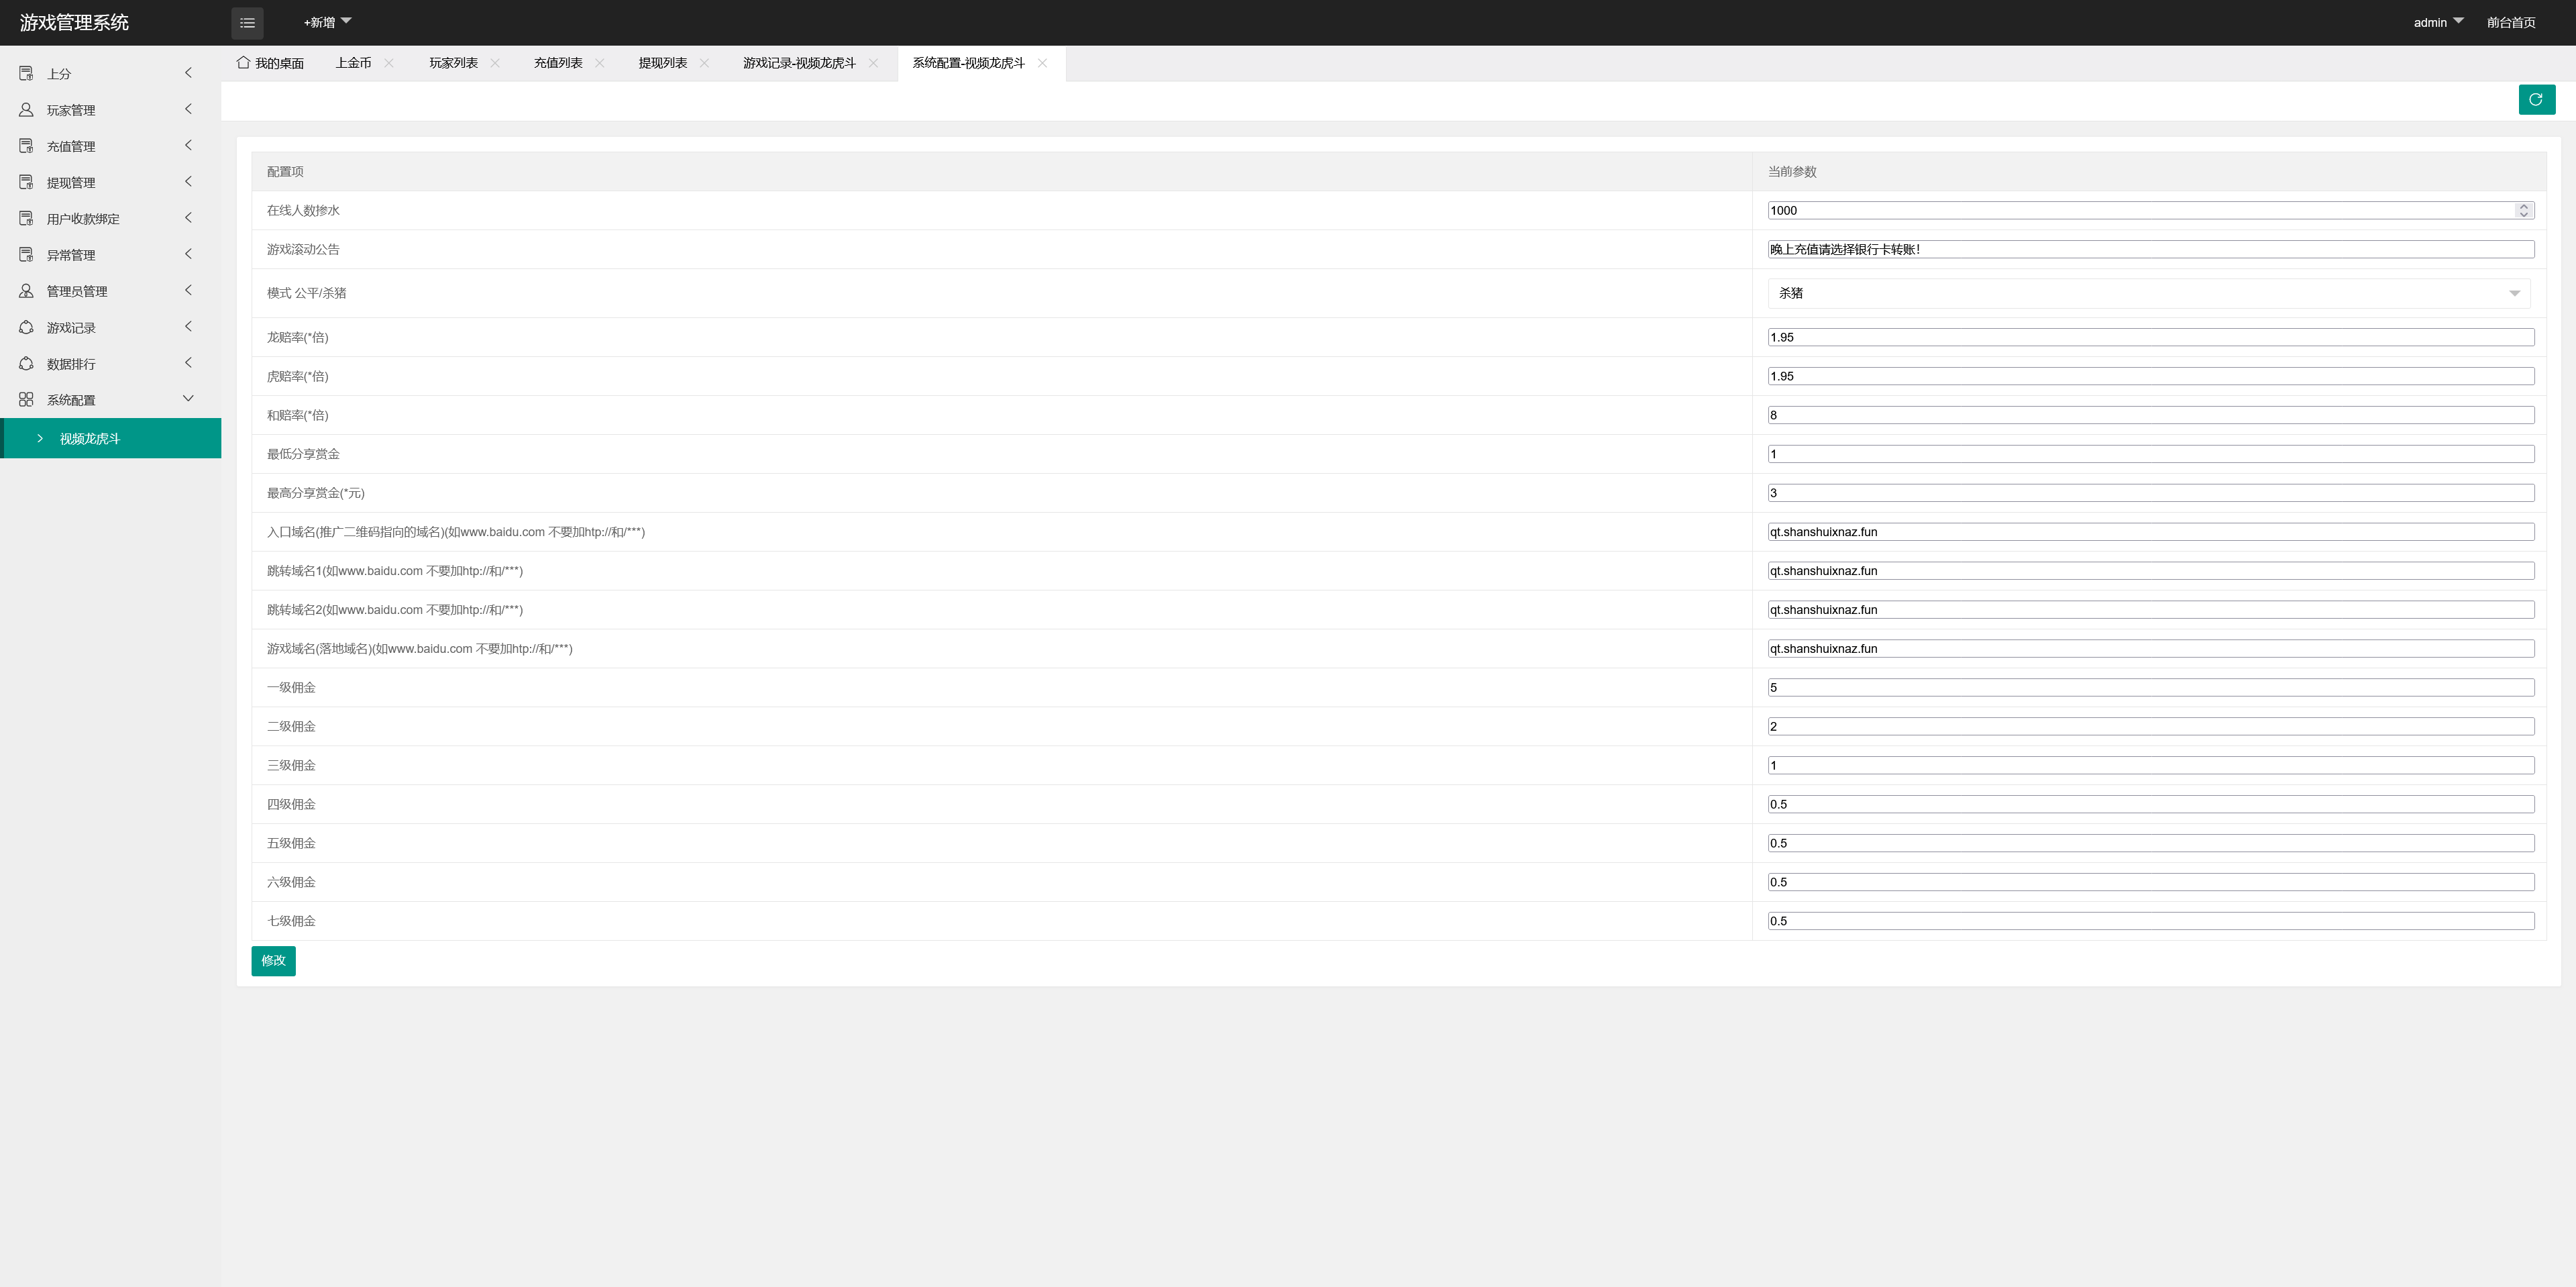Close the 上金币 tab with its X

pos(389,63)
